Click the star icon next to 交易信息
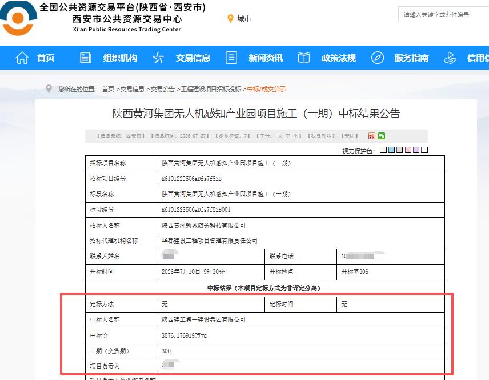 158,58
